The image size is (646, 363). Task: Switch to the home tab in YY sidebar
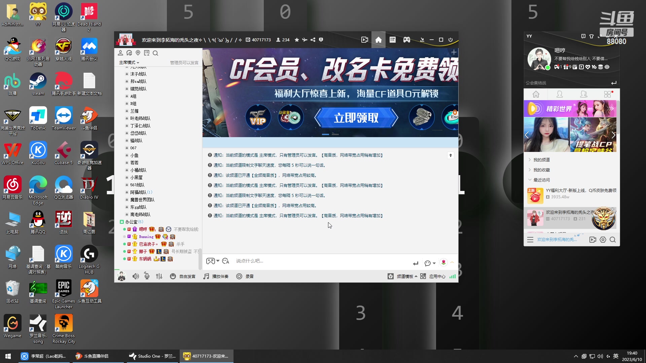point(536,94)
